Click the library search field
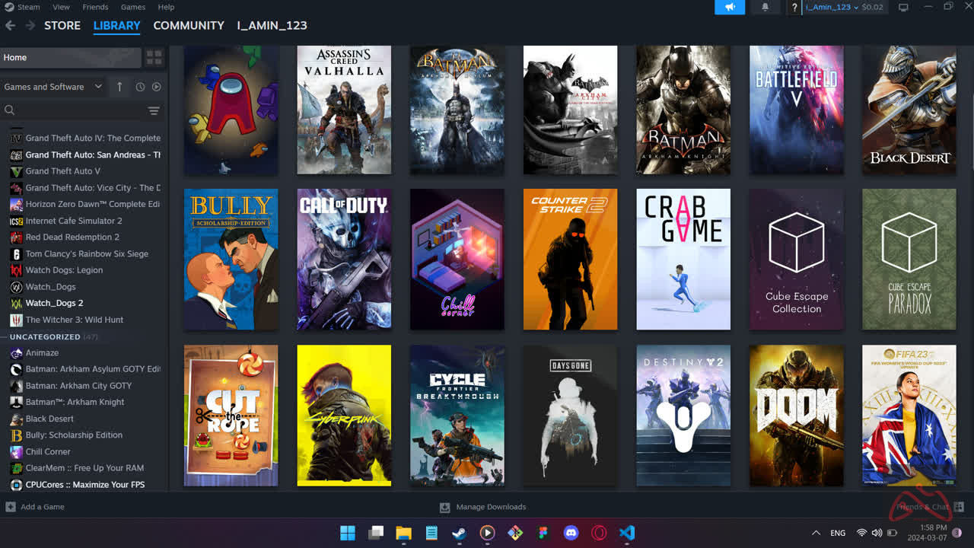 pos(76,110)
